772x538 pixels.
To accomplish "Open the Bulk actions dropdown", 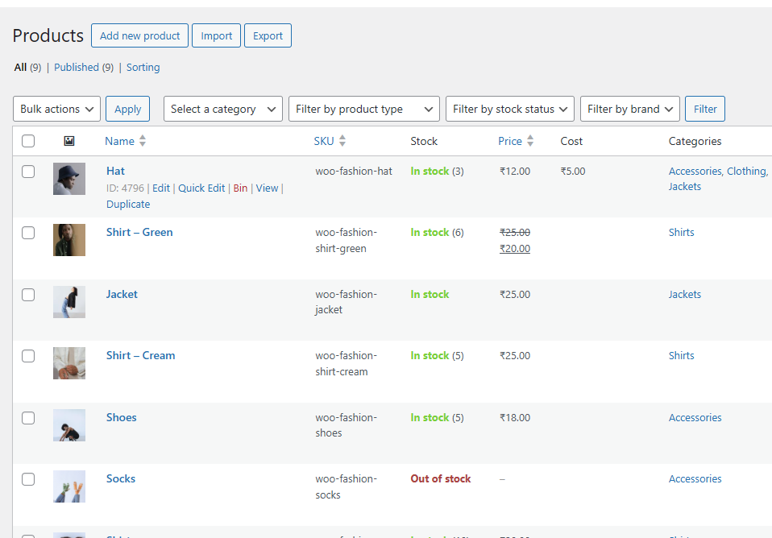I will pos(56,109).
